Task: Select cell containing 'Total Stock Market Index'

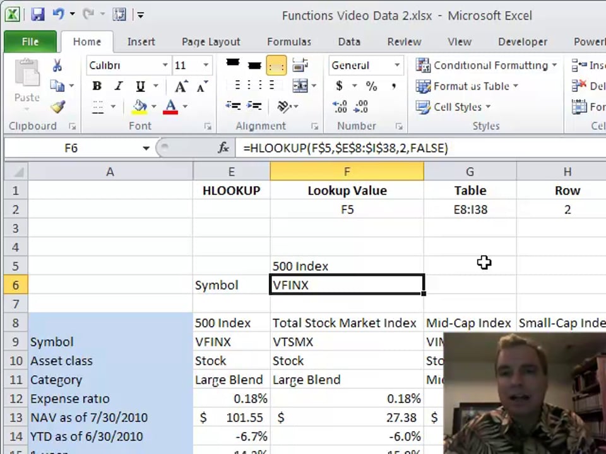Action: pos(347,323)
